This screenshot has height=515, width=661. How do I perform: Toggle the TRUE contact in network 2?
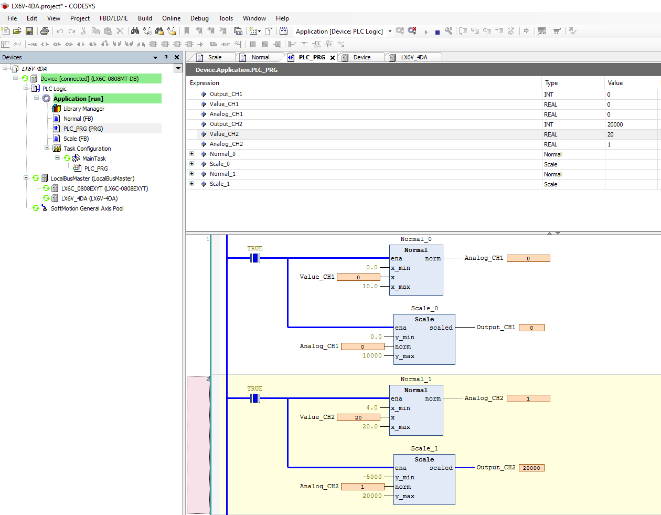(x=255, y=398)
